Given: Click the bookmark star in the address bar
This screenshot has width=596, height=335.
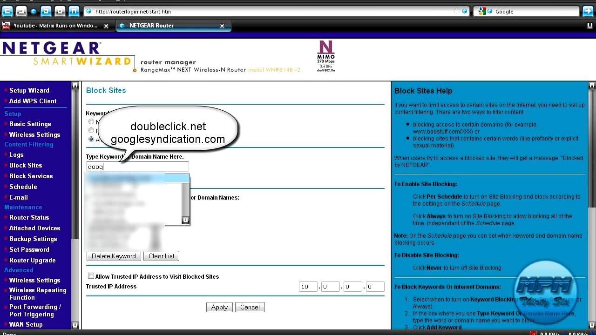Looking at the screenshot, I should click(x=457, y=11).
